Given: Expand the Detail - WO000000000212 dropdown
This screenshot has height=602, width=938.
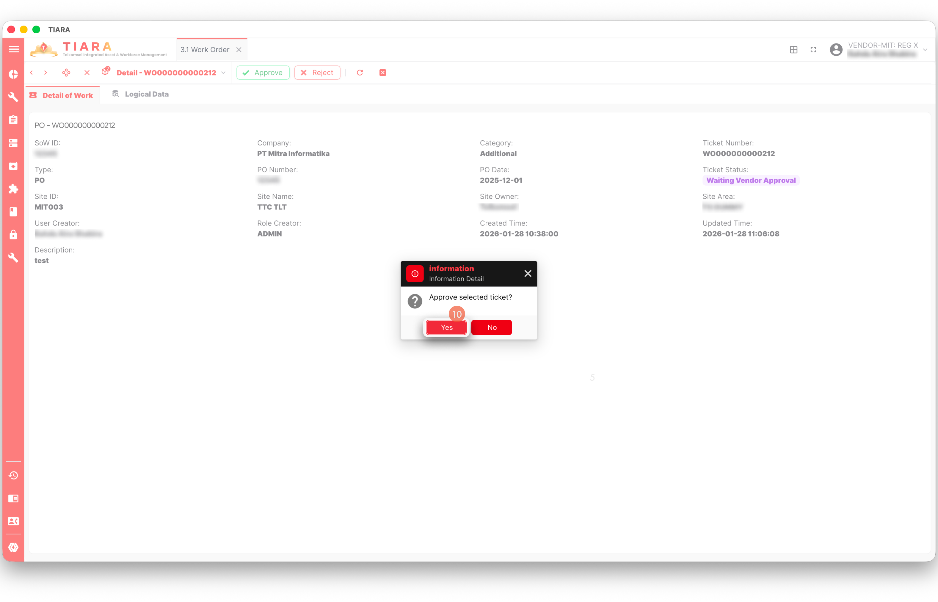Looking at the screenshot, I should point(224,73).
